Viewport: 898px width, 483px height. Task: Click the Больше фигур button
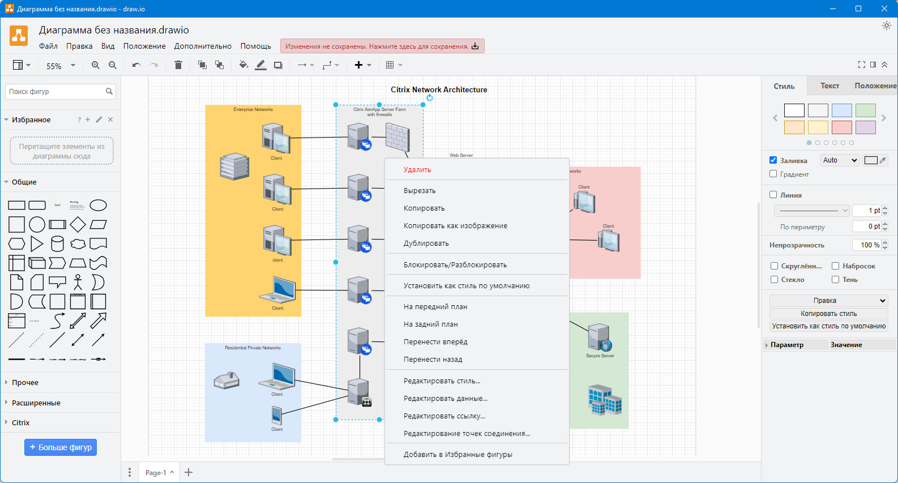[61, 447]
